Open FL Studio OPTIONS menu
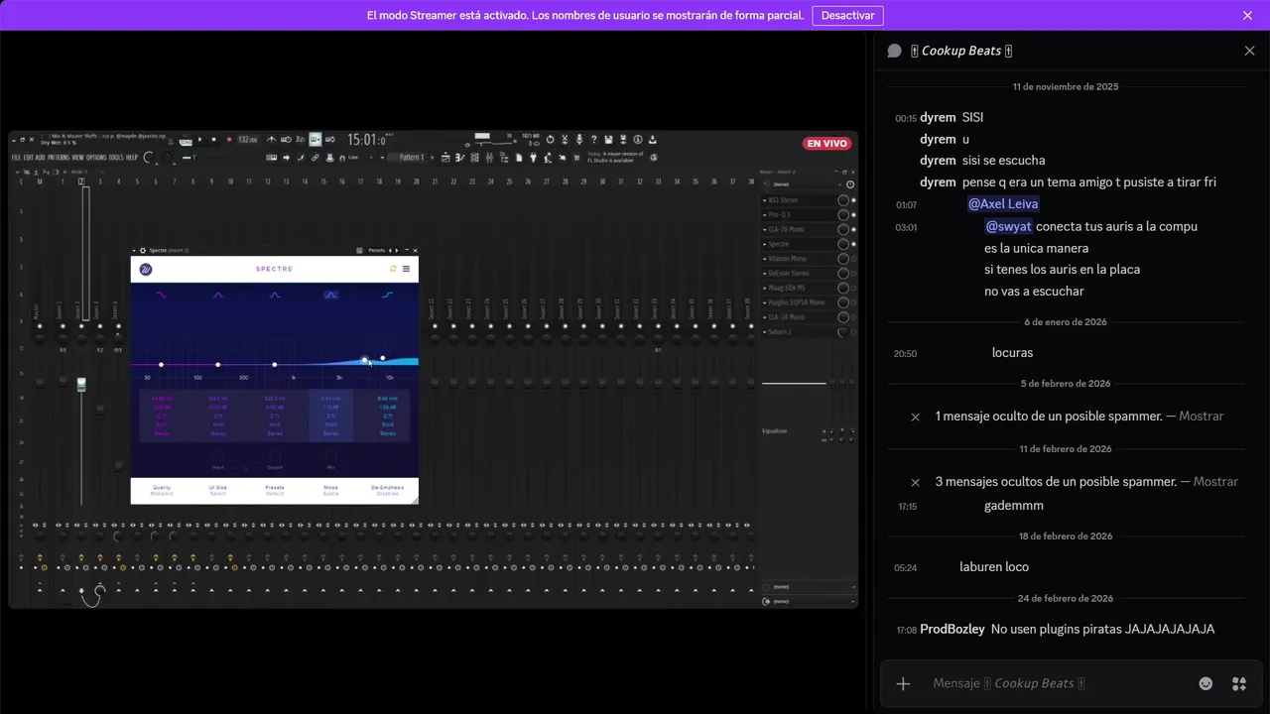This screenshot has width=1270, height=714. (x=96, y=157)
